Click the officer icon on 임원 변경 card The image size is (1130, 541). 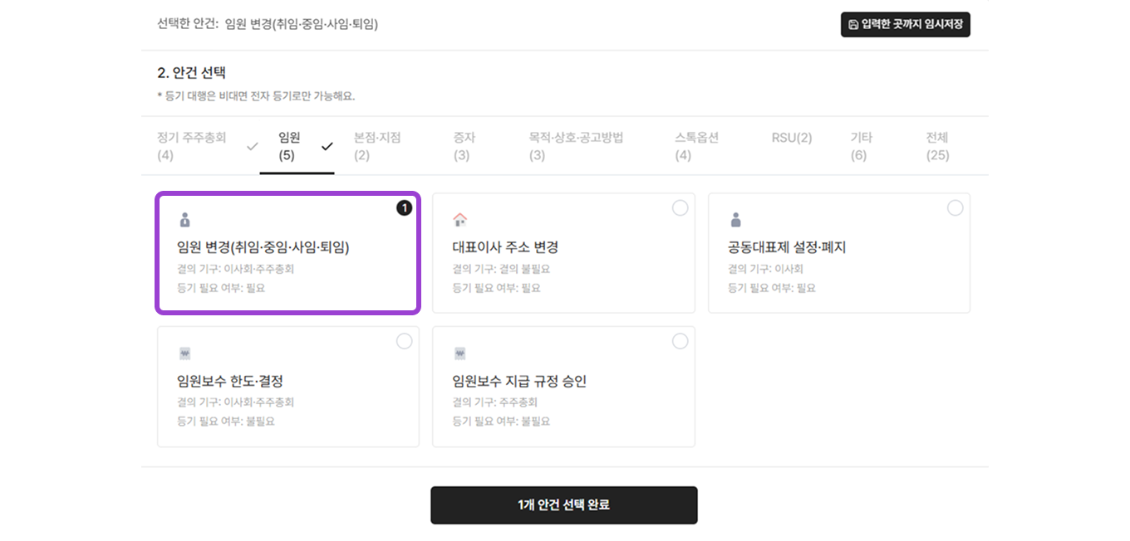coord(184,220)
